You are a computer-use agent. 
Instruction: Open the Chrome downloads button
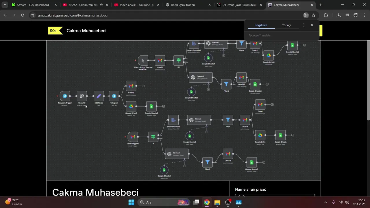click(338, 15)
